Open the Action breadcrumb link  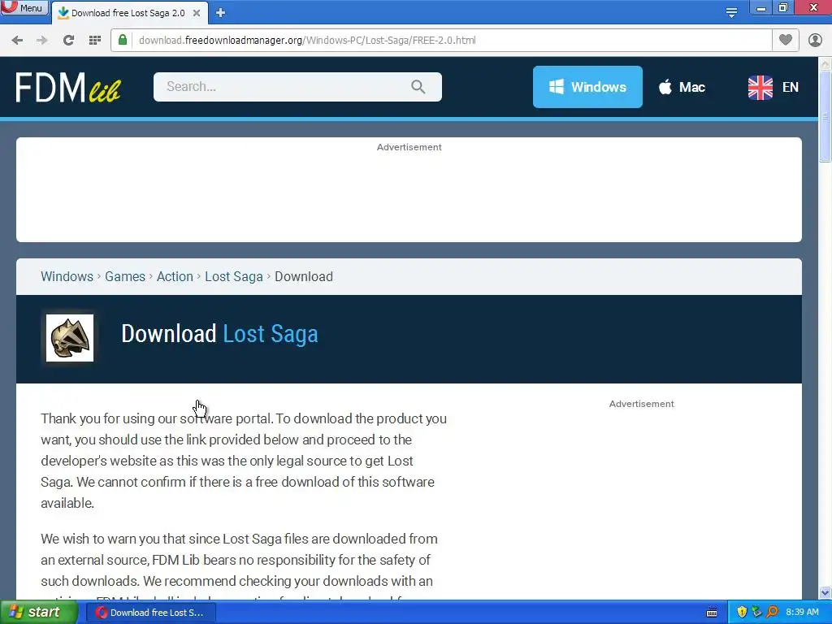175,276
